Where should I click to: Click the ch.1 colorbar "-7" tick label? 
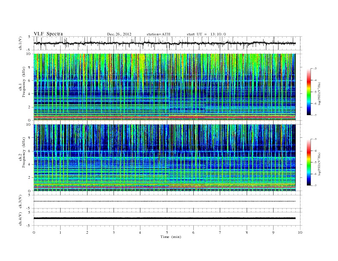315,115
